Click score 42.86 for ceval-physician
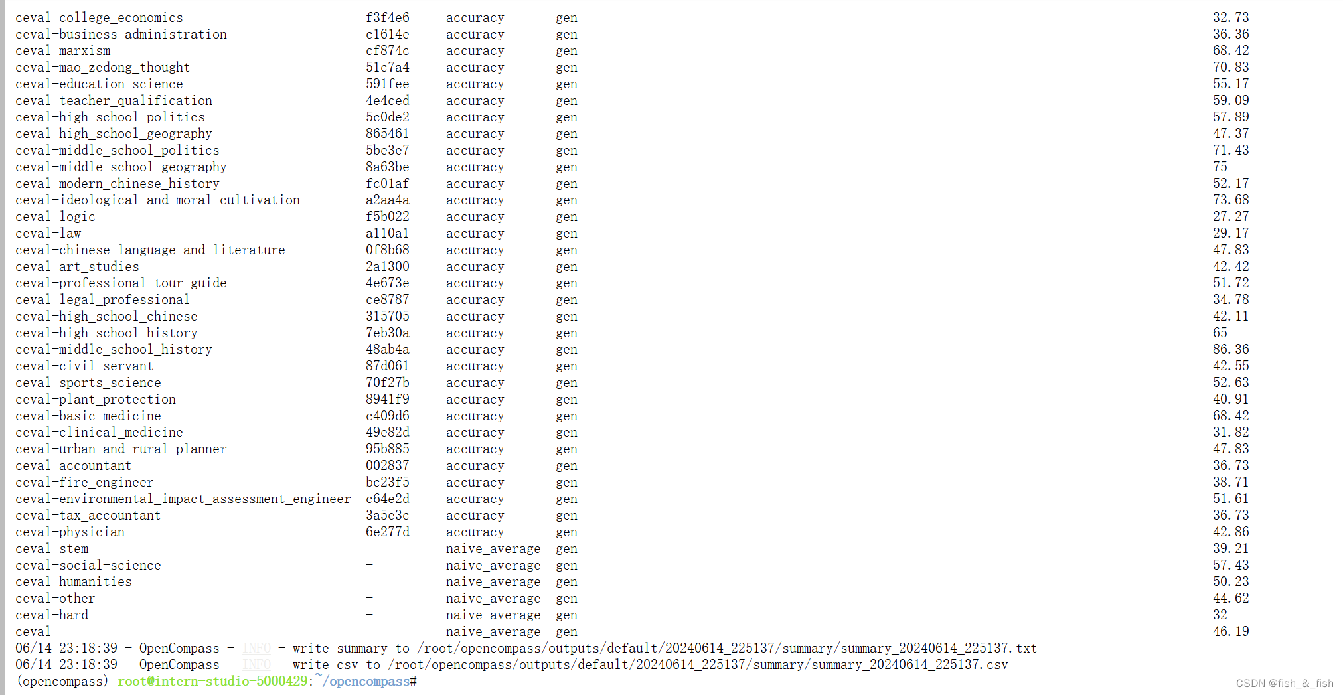1343x695 pixels. [1231, 532]
